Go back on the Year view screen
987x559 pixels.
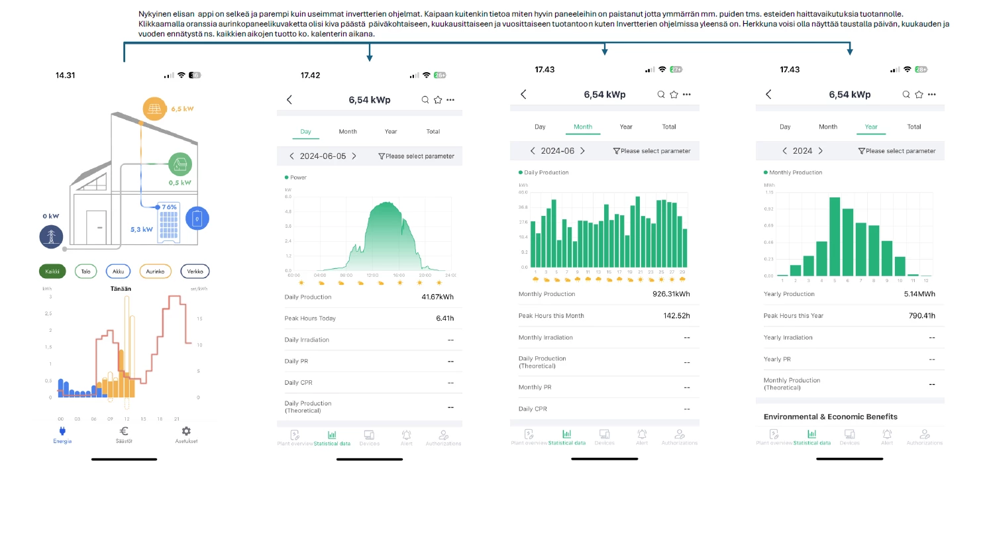coord(768,95)
